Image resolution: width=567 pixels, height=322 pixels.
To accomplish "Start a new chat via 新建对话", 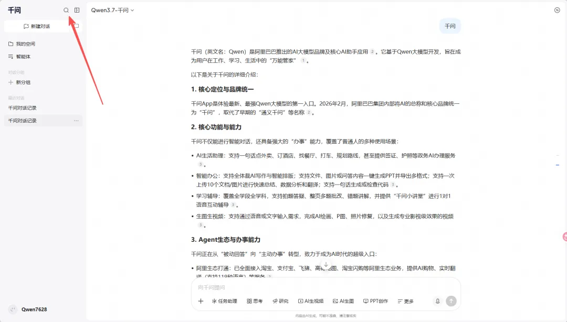I will point(37,26).
